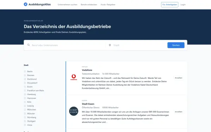Tick the Unna checkbox
Viewport: 211px width, 132px height.
pyautogui.click(x=25, y=125)
